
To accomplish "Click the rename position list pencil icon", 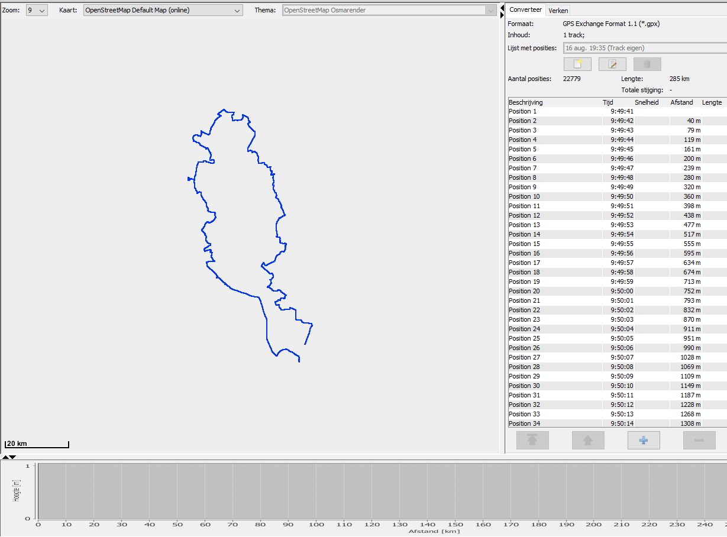I will (x=612, y=64).
